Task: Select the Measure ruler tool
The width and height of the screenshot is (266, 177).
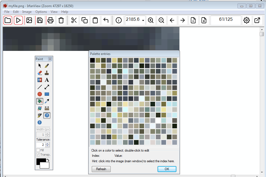Action: [47, 108]
